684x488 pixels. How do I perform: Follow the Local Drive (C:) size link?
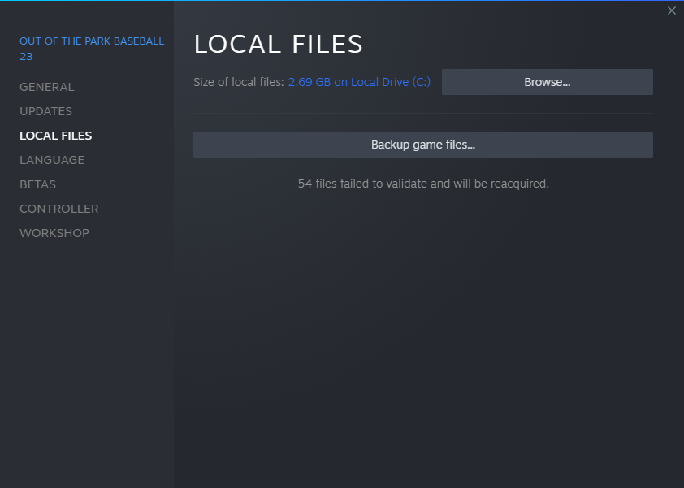click(359, 82)
